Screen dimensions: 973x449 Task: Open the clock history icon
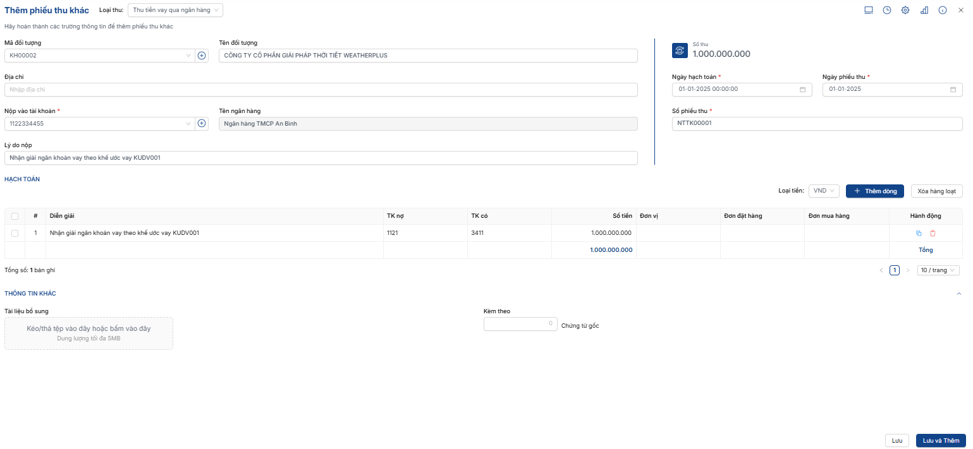pyautogui.click(x=887, y=10)
